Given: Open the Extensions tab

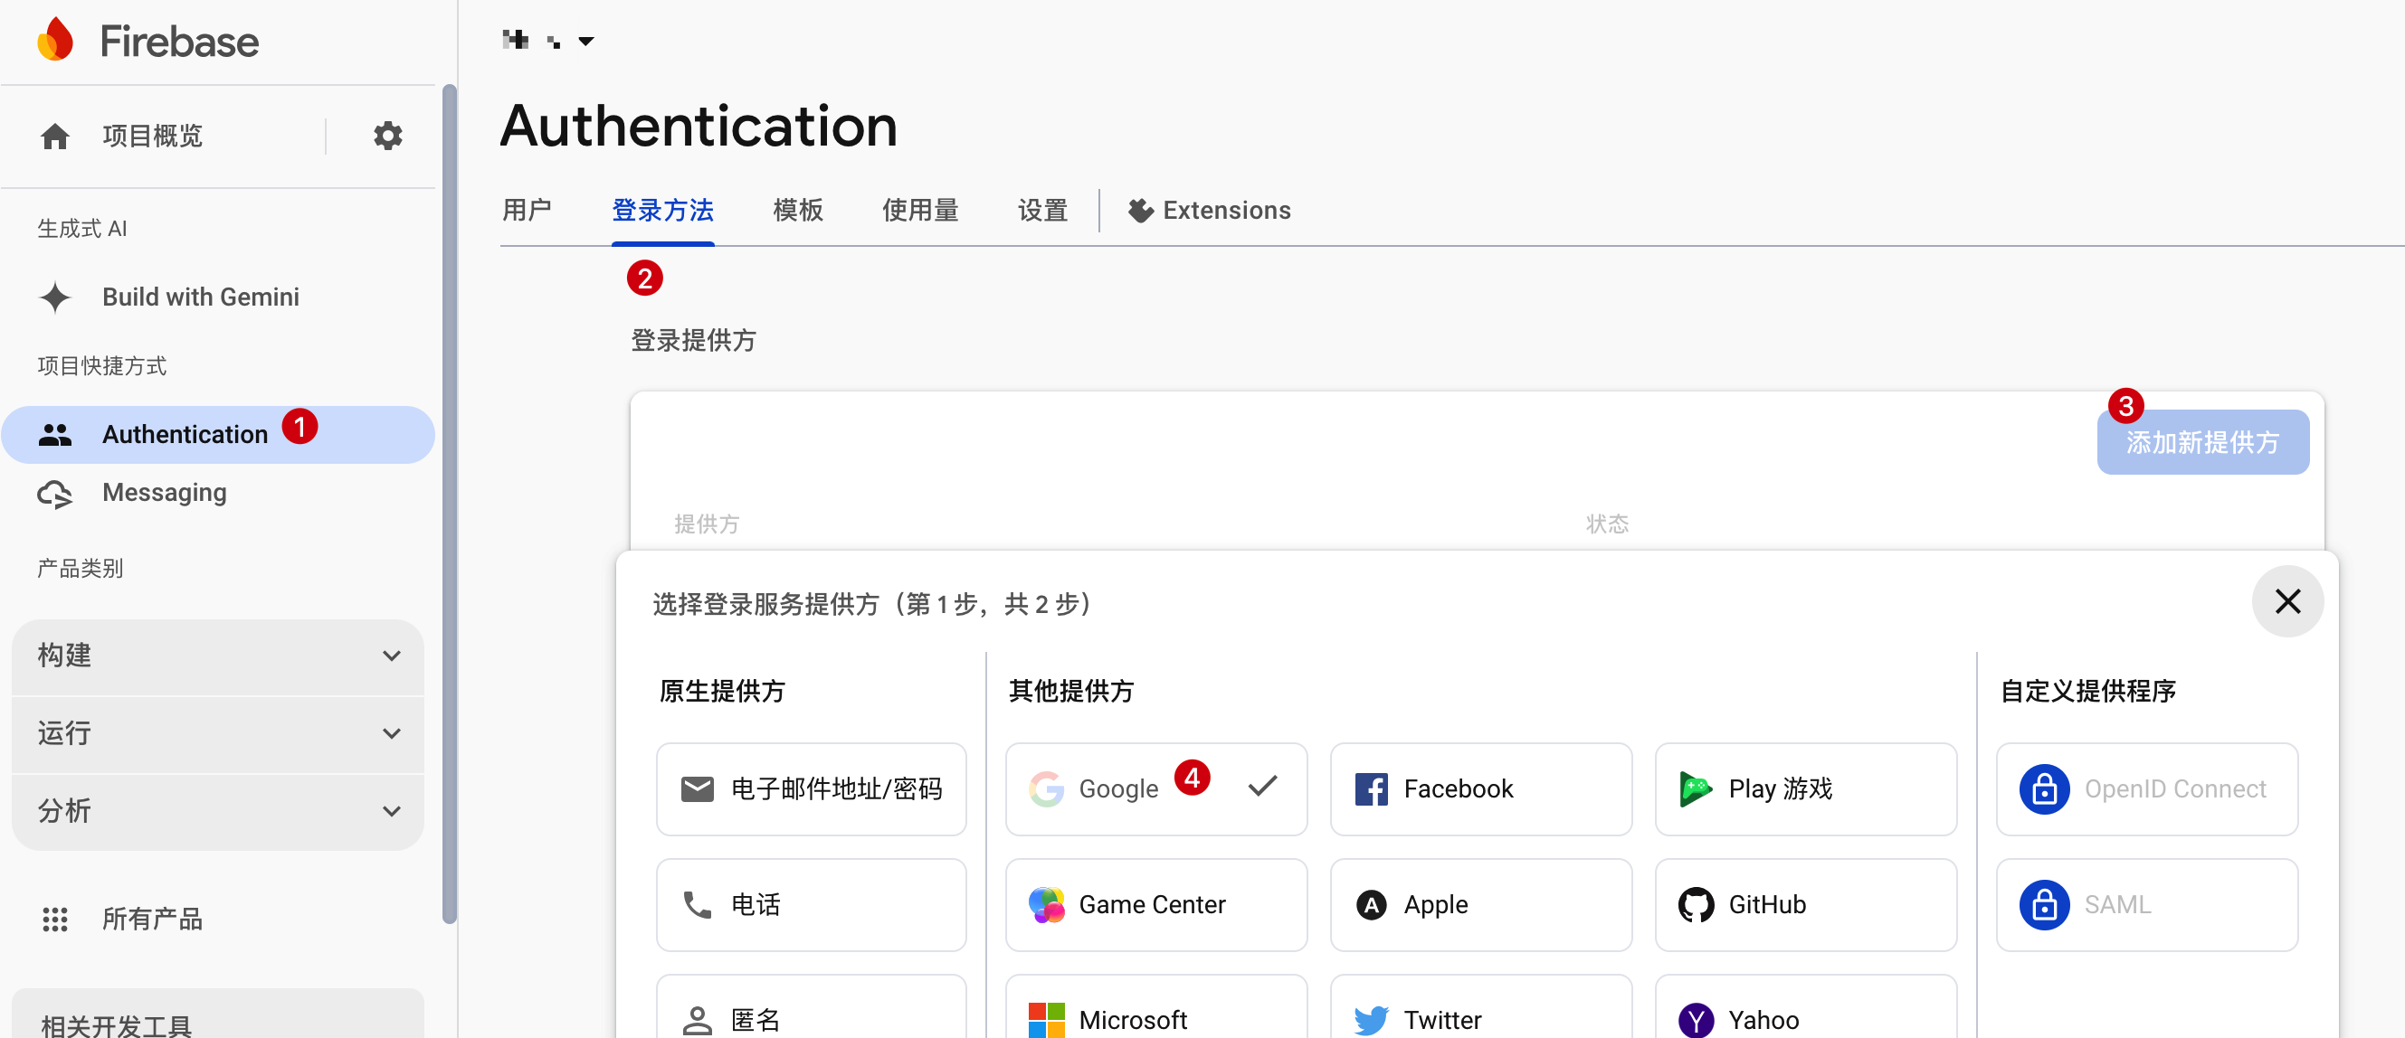Looking at the screenshot, I should tap(1209, 210).
